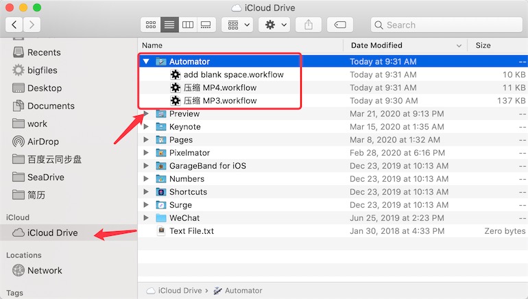Select the Text File.txt file

click(191, 231)
